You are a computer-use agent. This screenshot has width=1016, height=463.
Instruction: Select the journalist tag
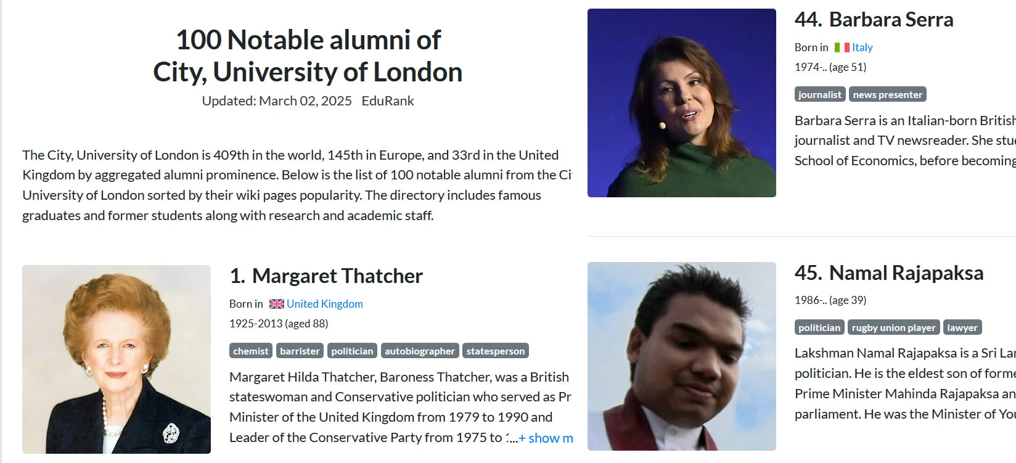(x=819, y=94)
